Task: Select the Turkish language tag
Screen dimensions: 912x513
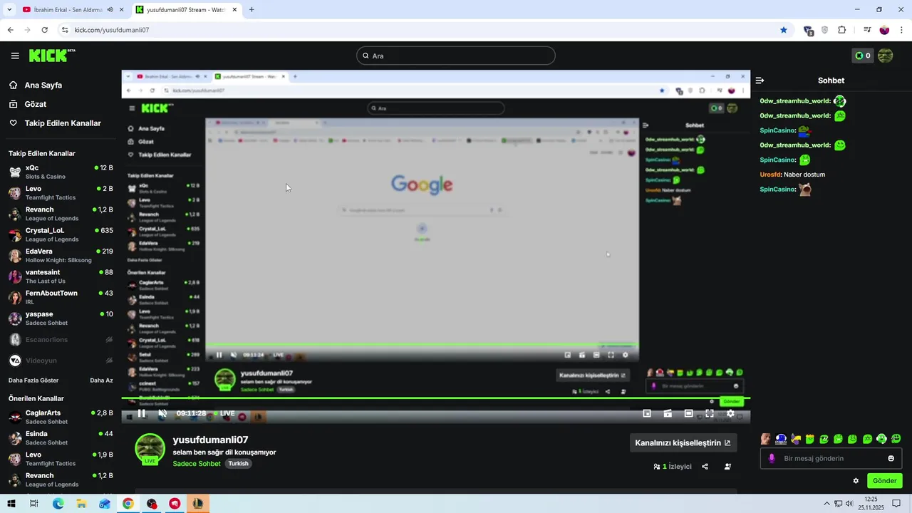Action: tap(238, 464)
